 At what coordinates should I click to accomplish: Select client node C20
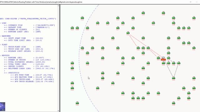[x=143, y=38]
